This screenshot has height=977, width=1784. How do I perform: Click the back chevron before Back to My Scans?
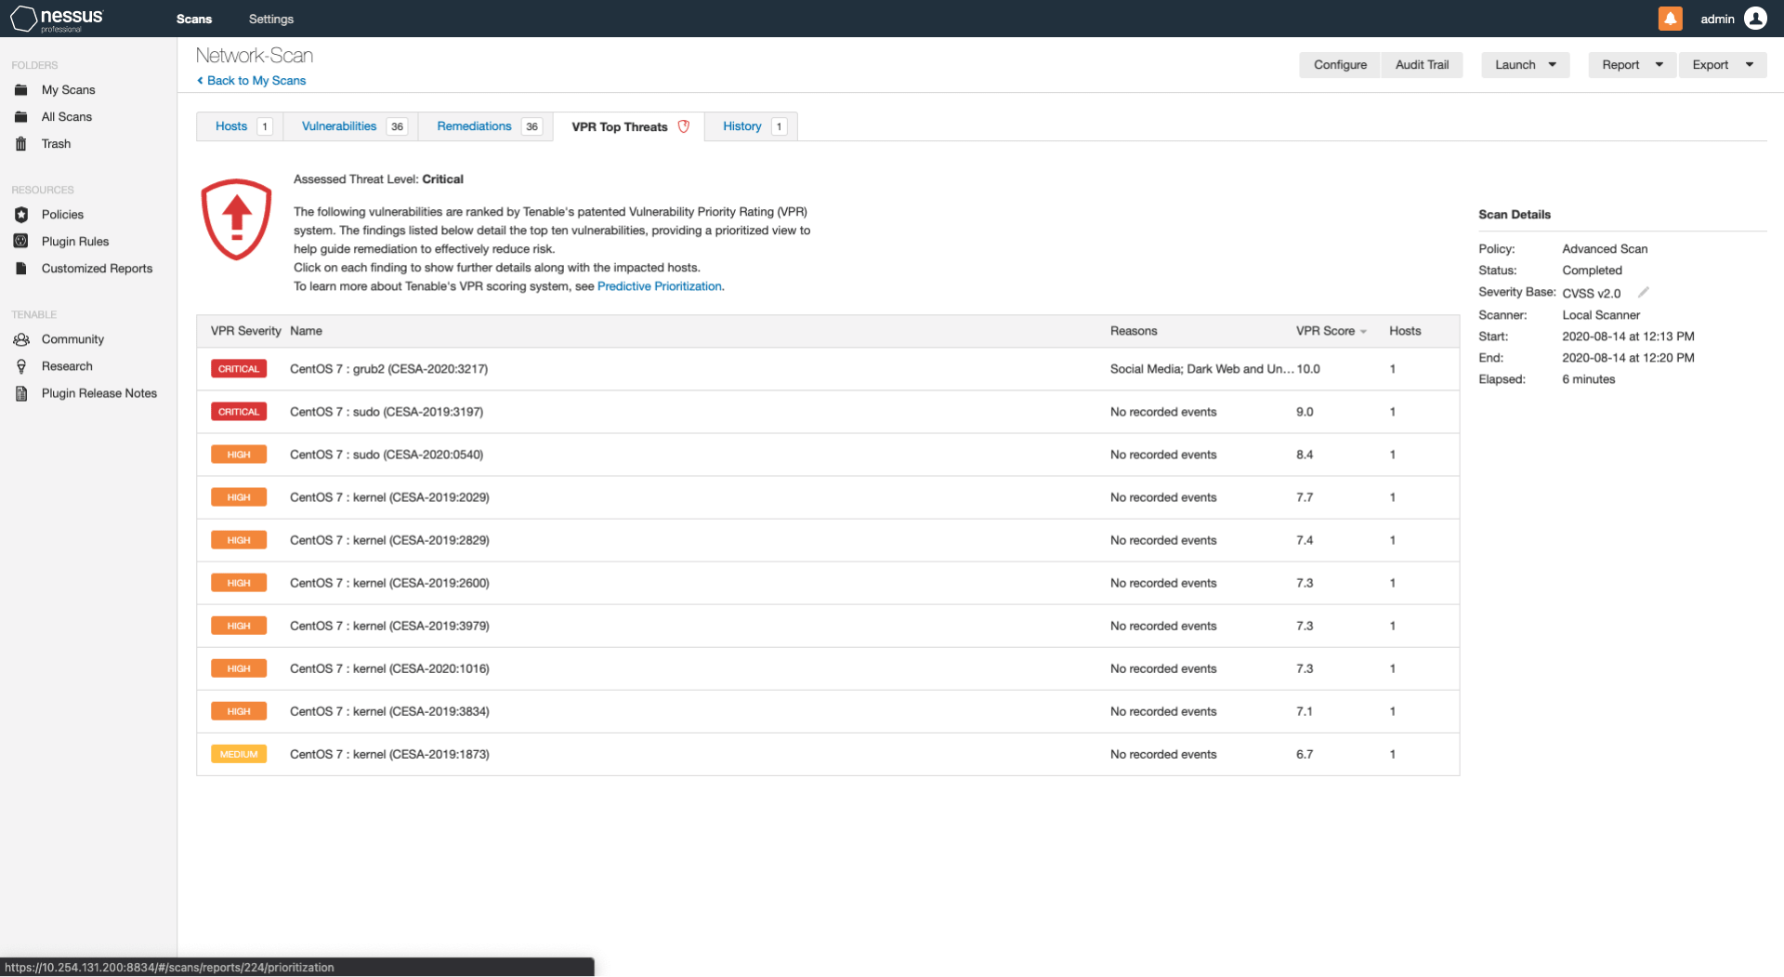(x=200, y=81)
